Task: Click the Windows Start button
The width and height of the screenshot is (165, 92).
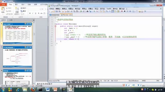Action: point(3,90)
